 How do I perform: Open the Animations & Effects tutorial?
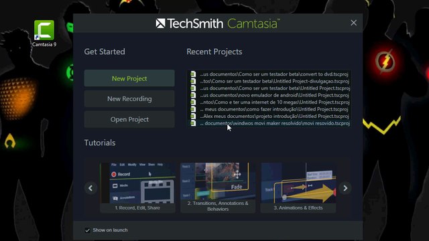[298, 187]
